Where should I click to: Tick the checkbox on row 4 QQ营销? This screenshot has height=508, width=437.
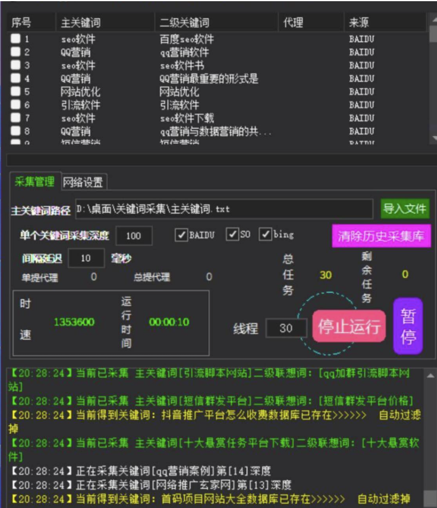coord(15,79)
